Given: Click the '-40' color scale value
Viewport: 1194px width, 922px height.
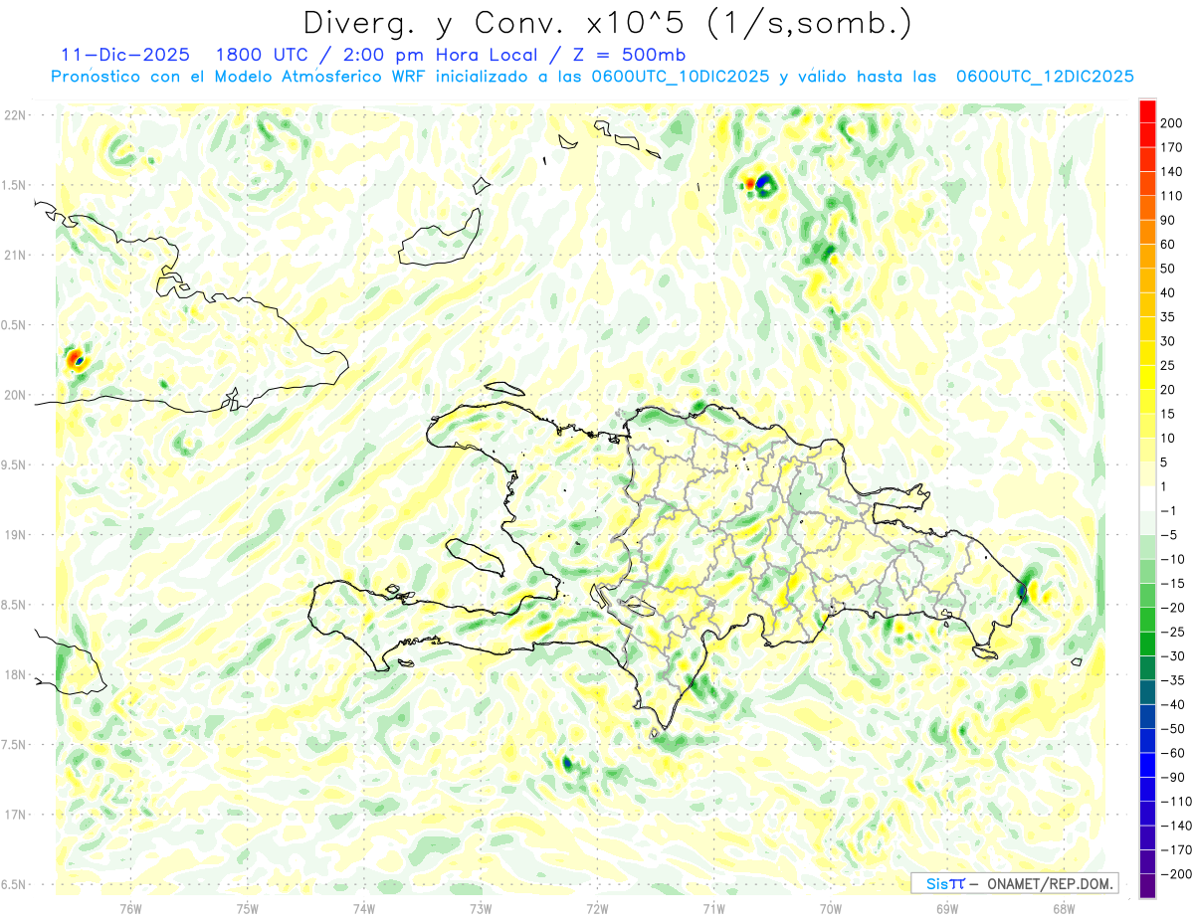Looking at the screenshot, I should point(1172,705).
